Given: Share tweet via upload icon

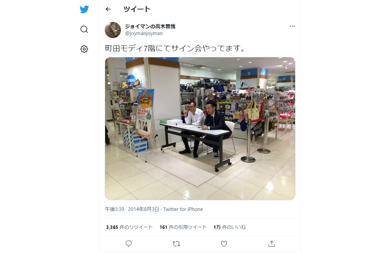Looking at the screenshot, I should click(x=271, y=244).
